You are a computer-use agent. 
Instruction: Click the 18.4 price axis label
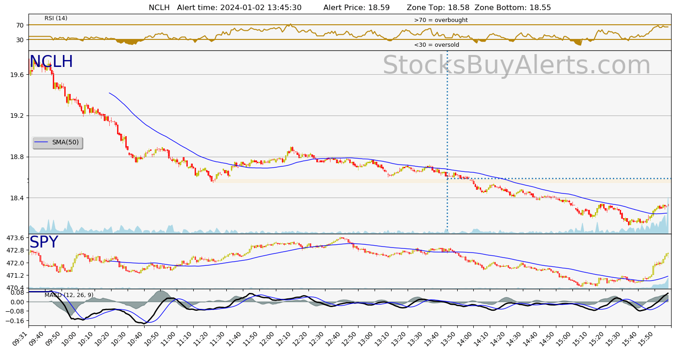point(17,198)
